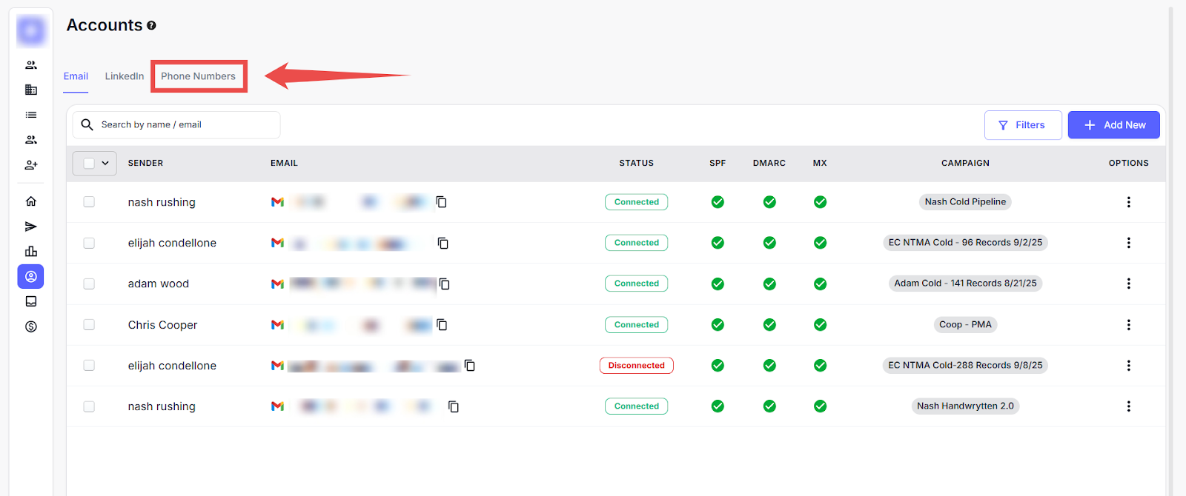
Task: Open the inbox icon in sidebar
Action: [31, 301]
